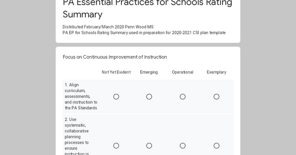
Task: Click the 'CSI plan template' description line
Action: (144, 33)
